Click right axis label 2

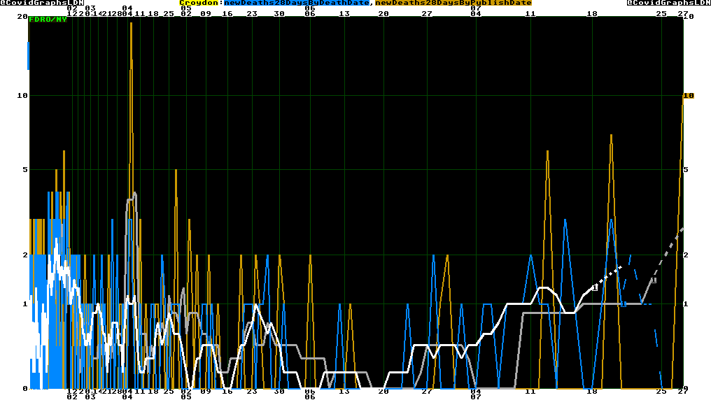point(686,255)
